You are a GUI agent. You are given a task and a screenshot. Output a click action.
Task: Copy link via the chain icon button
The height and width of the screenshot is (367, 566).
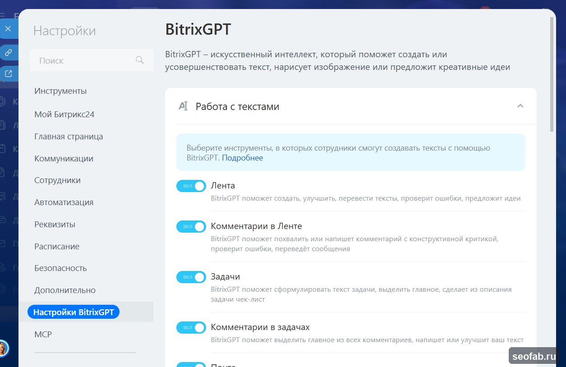pos(8,52)
